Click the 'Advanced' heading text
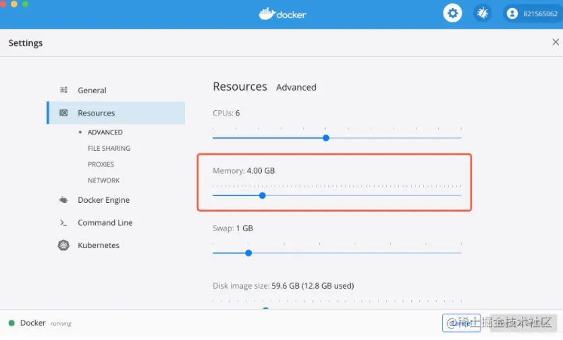 click(296, 87)
